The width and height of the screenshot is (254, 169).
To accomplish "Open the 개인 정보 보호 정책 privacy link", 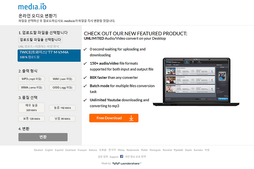I will 135,157.
